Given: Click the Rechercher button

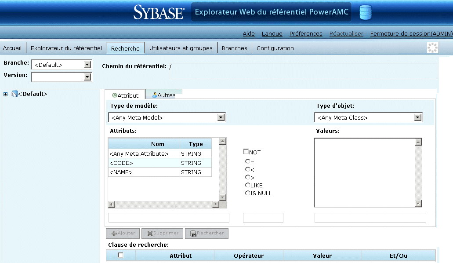Looking at the screenshot, I should coord(207,233).
